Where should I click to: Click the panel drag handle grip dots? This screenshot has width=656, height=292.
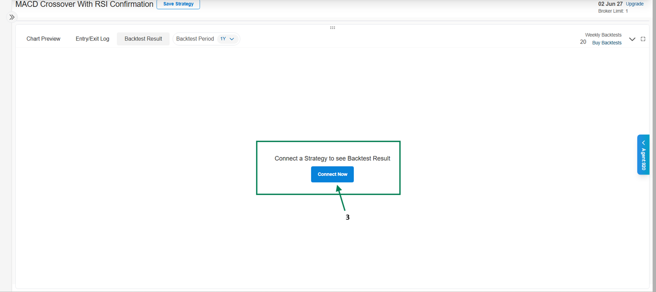click(x=332, y=28)
